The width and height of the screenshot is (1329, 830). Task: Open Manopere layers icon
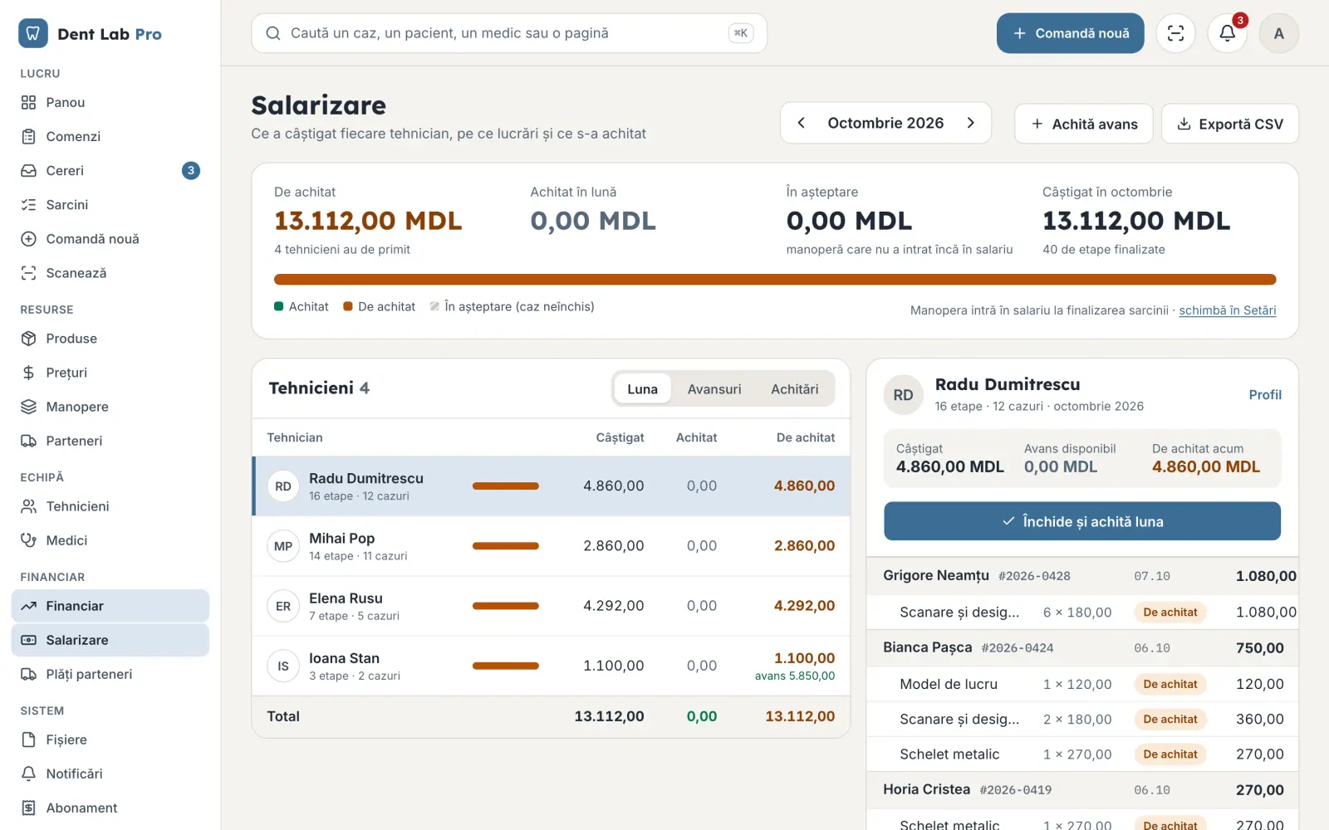pyautogui.click(x=28, y=407)
